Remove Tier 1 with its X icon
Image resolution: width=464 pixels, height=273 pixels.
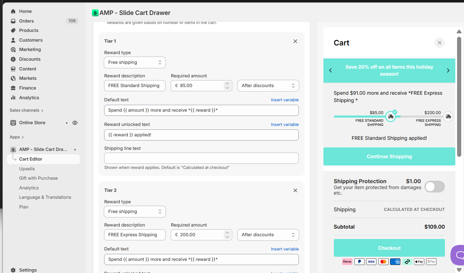295,41
